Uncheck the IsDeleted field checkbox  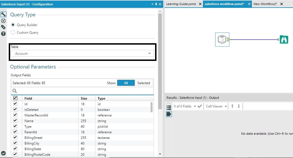coord(15,109)
